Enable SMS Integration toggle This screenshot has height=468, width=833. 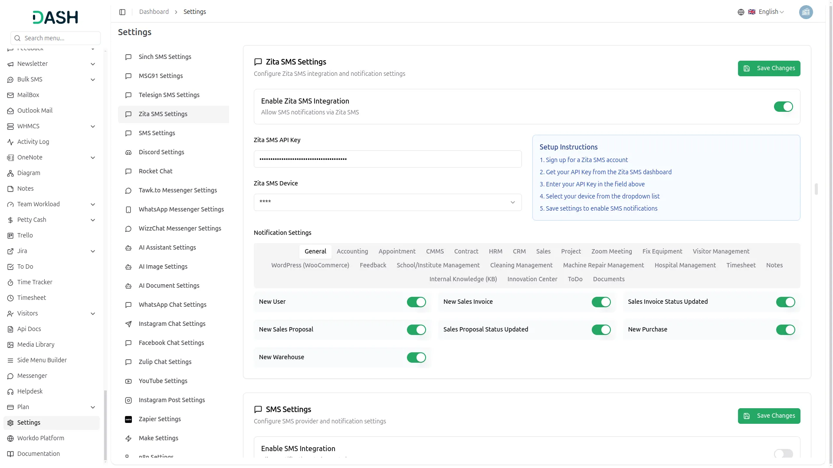click(x=783, y=454)
